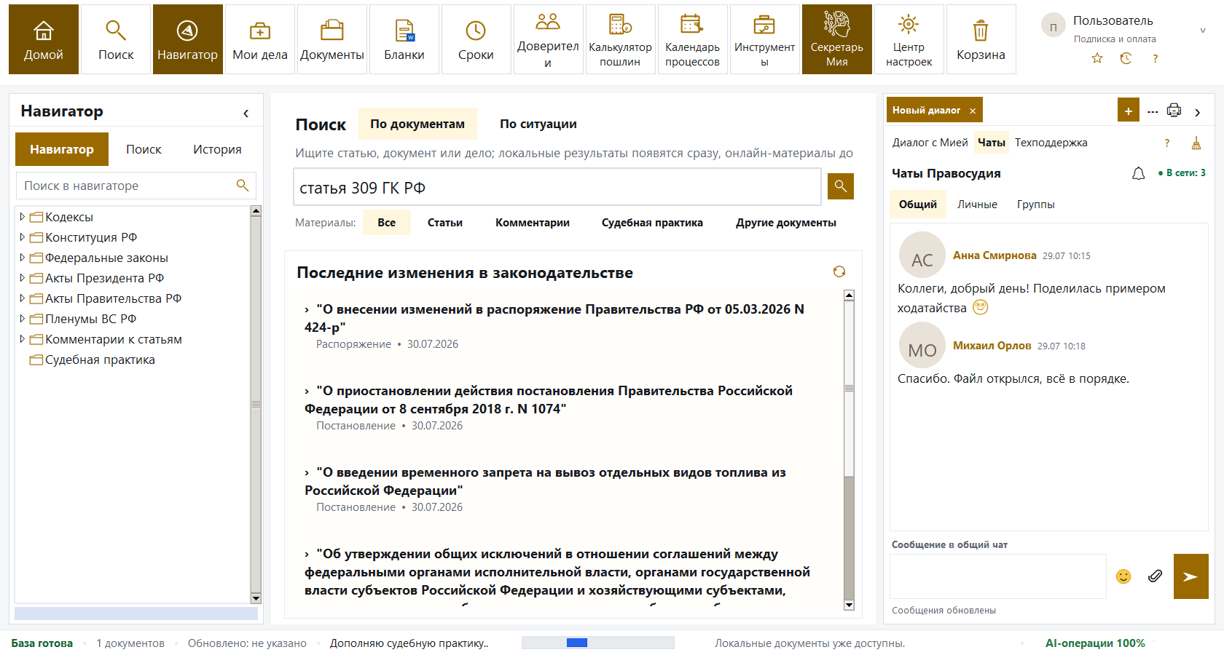Select the Статьи materials filter
The width and height of the screenshot is (1224, 655).
[x=445, y=223]
